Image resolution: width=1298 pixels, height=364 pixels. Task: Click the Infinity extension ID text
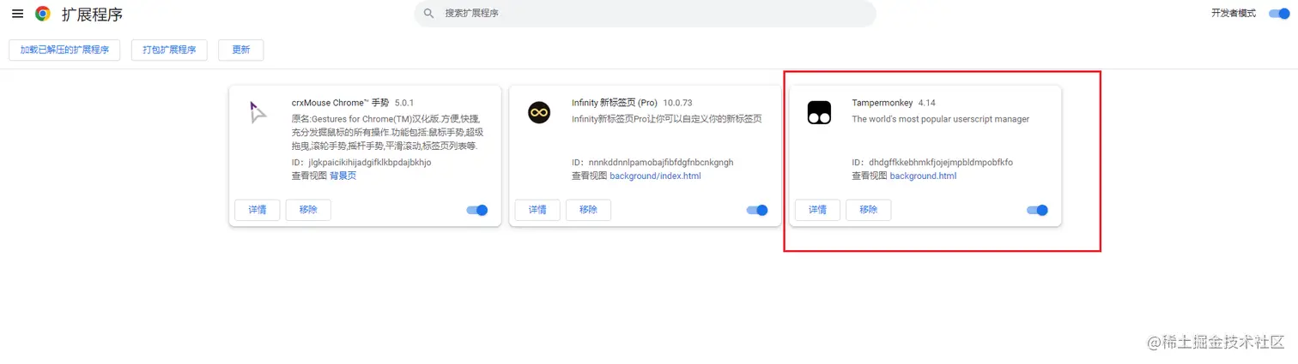click(x=652, y=162)
